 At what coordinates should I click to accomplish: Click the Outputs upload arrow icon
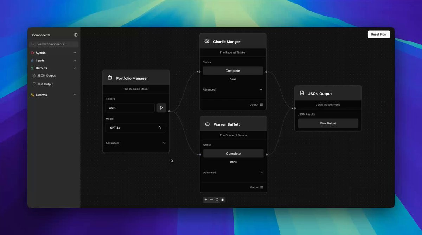(x=32, y=68)
